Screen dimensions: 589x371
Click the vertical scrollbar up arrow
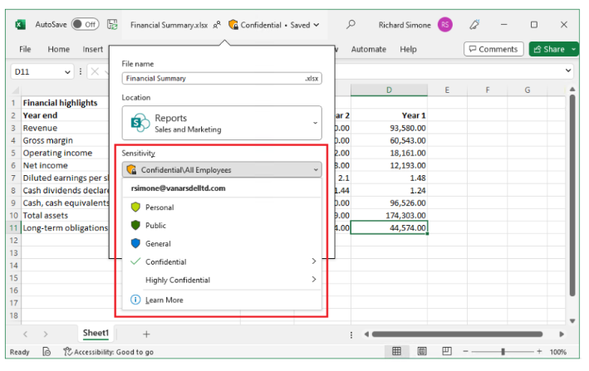coord(572,90)
